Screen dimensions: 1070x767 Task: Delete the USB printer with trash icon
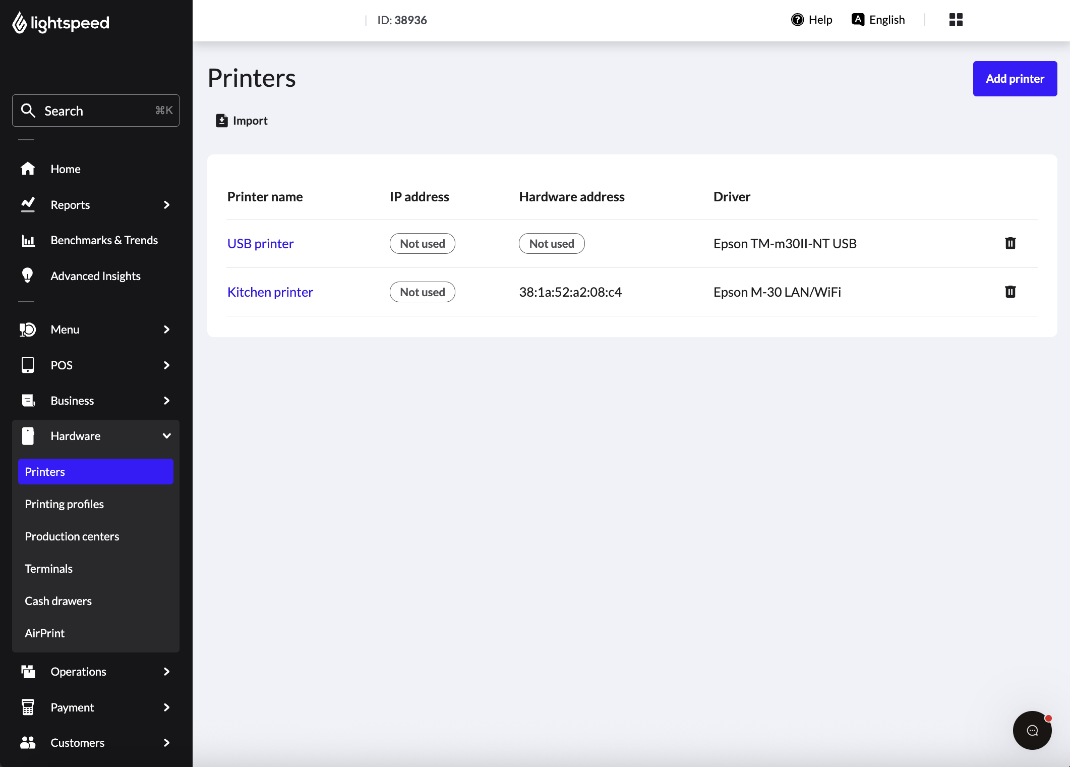(1010, 243)
